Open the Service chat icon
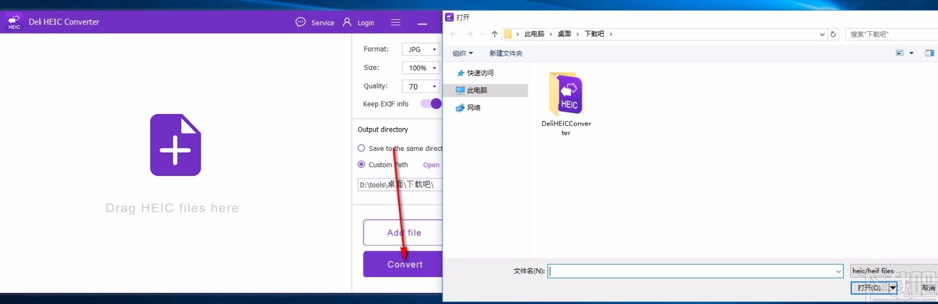The width and height of the screenshot is (938, 304). pyautogui.click(x=301, y=22)
